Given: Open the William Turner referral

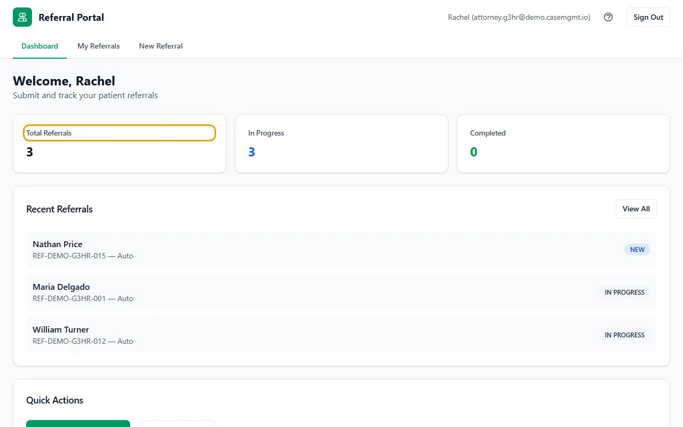Looking at the screenshot, I should pyautogui.click(x=341, y=335).
